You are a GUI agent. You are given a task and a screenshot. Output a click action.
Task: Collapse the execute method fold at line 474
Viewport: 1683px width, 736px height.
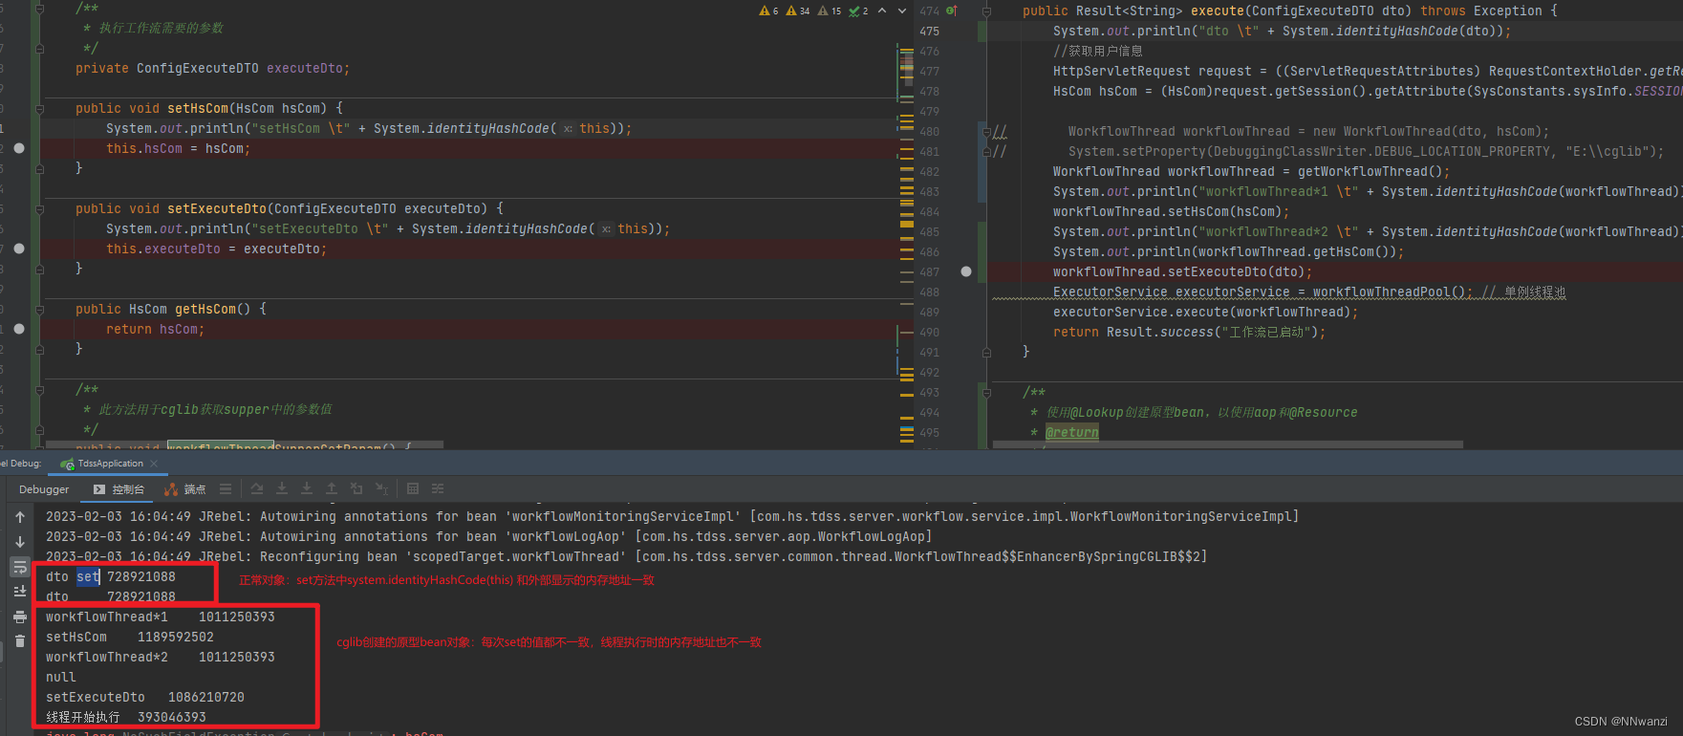986,11
